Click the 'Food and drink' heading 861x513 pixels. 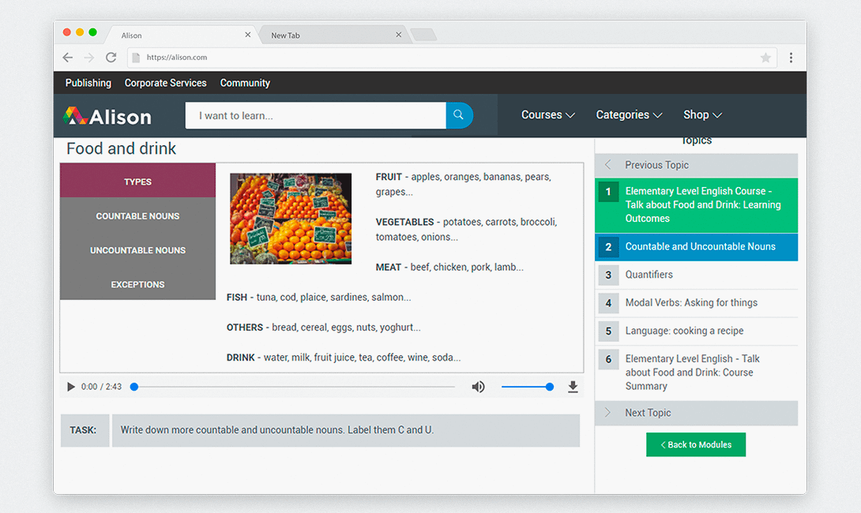122,148
